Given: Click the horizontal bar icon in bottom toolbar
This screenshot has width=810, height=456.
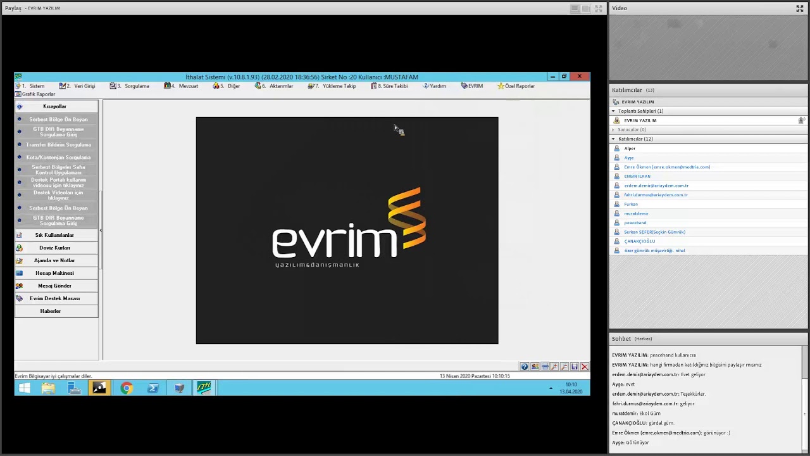Looking at the screenshot, I should 545,367.
